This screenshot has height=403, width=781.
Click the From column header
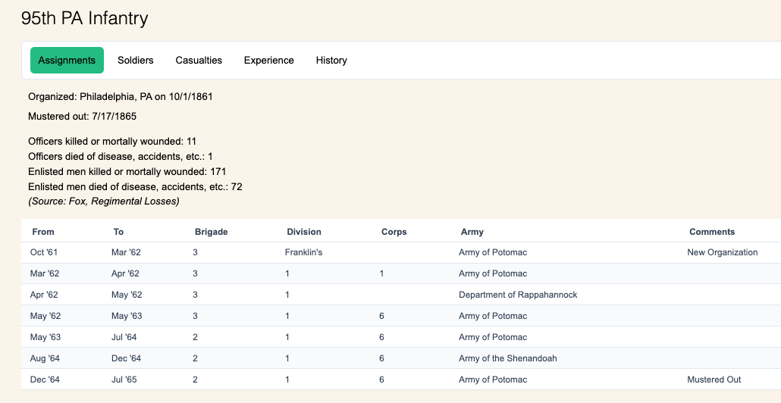[x=43, y=232]
